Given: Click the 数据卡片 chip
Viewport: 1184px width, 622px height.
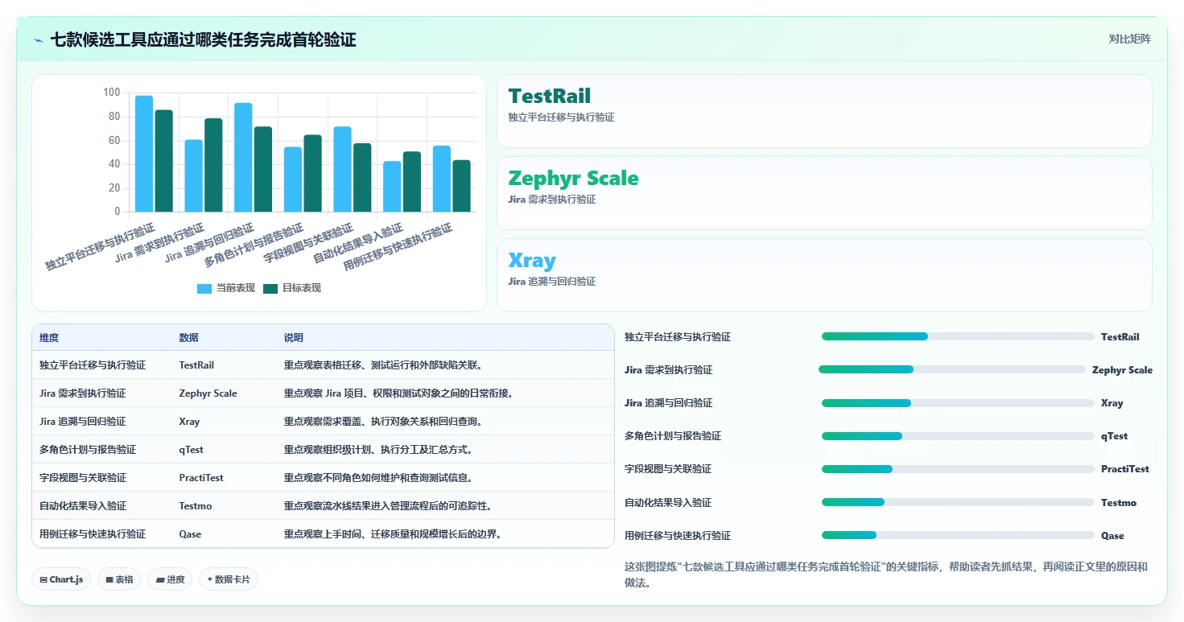Looking at the screenshot, I should 229,579.
